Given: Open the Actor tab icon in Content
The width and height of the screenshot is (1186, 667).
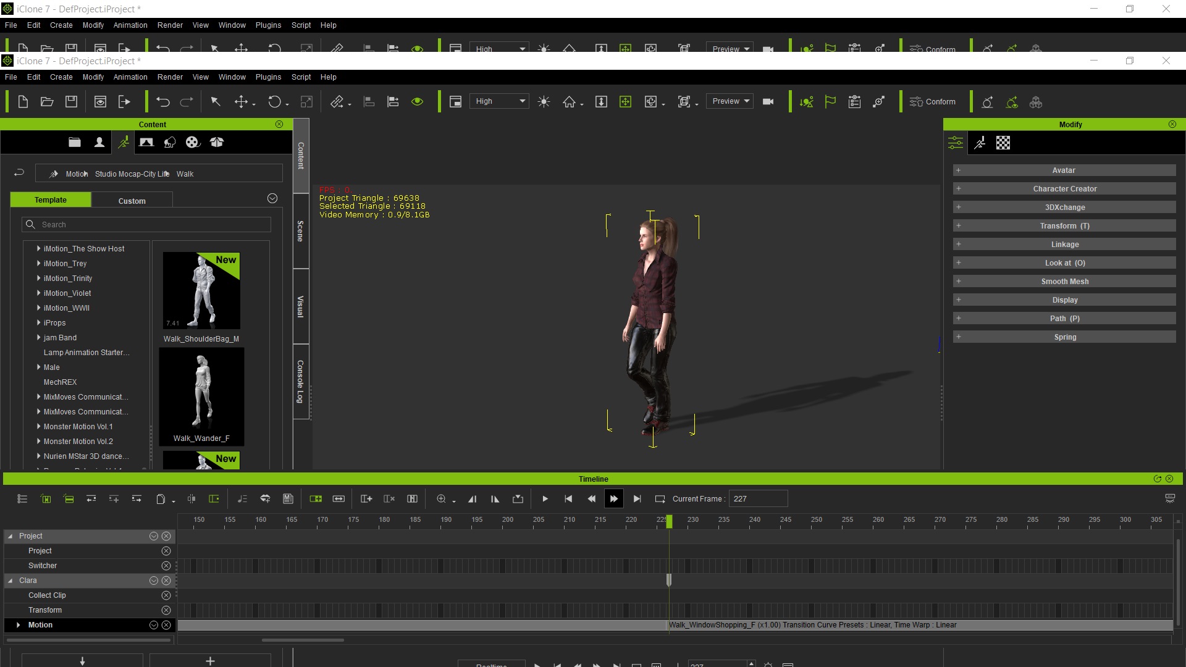Looking at the screenshot, I should [x=99, y=143].
